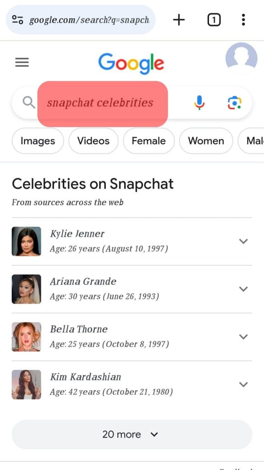Open the browser three-dot overflow menu
Viewport: 264px width, 470px height.
coord(243,19)
